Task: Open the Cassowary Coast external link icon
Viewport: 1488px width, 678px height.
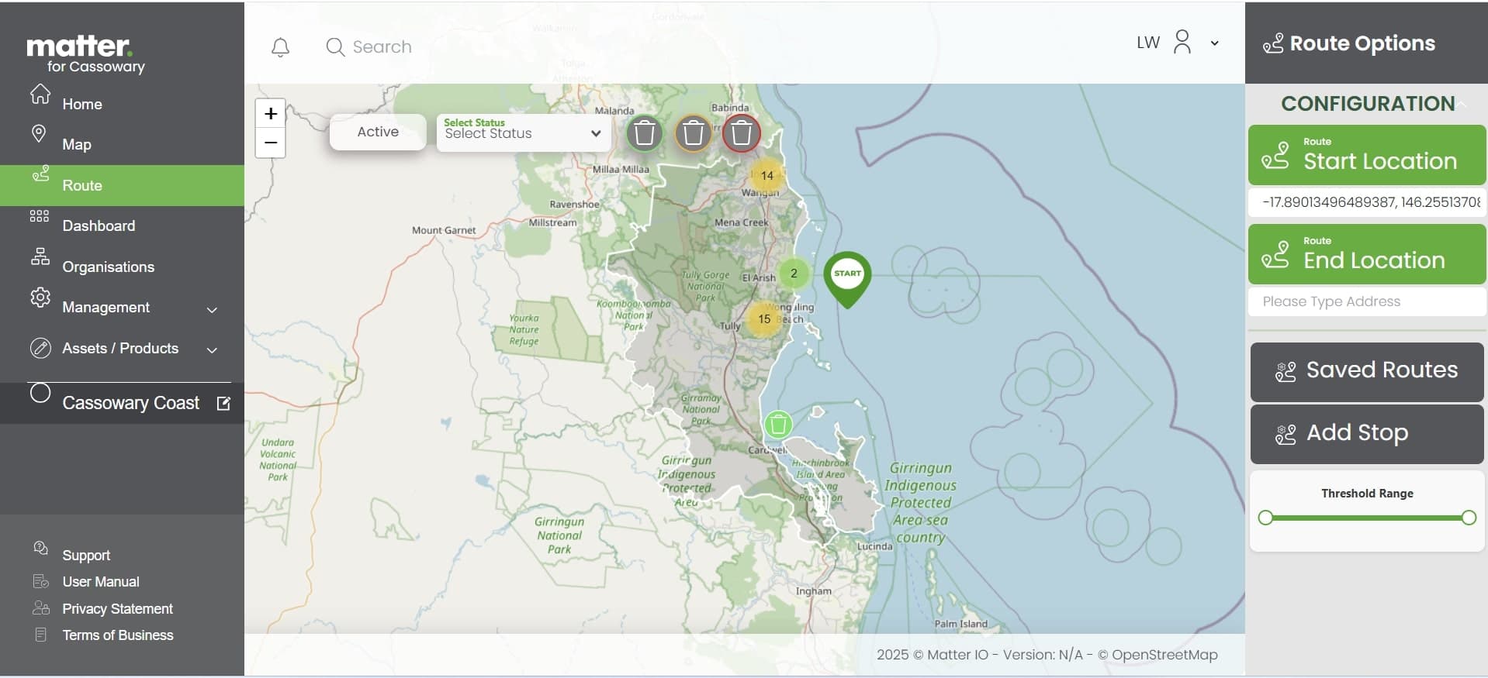Action: 223,404
